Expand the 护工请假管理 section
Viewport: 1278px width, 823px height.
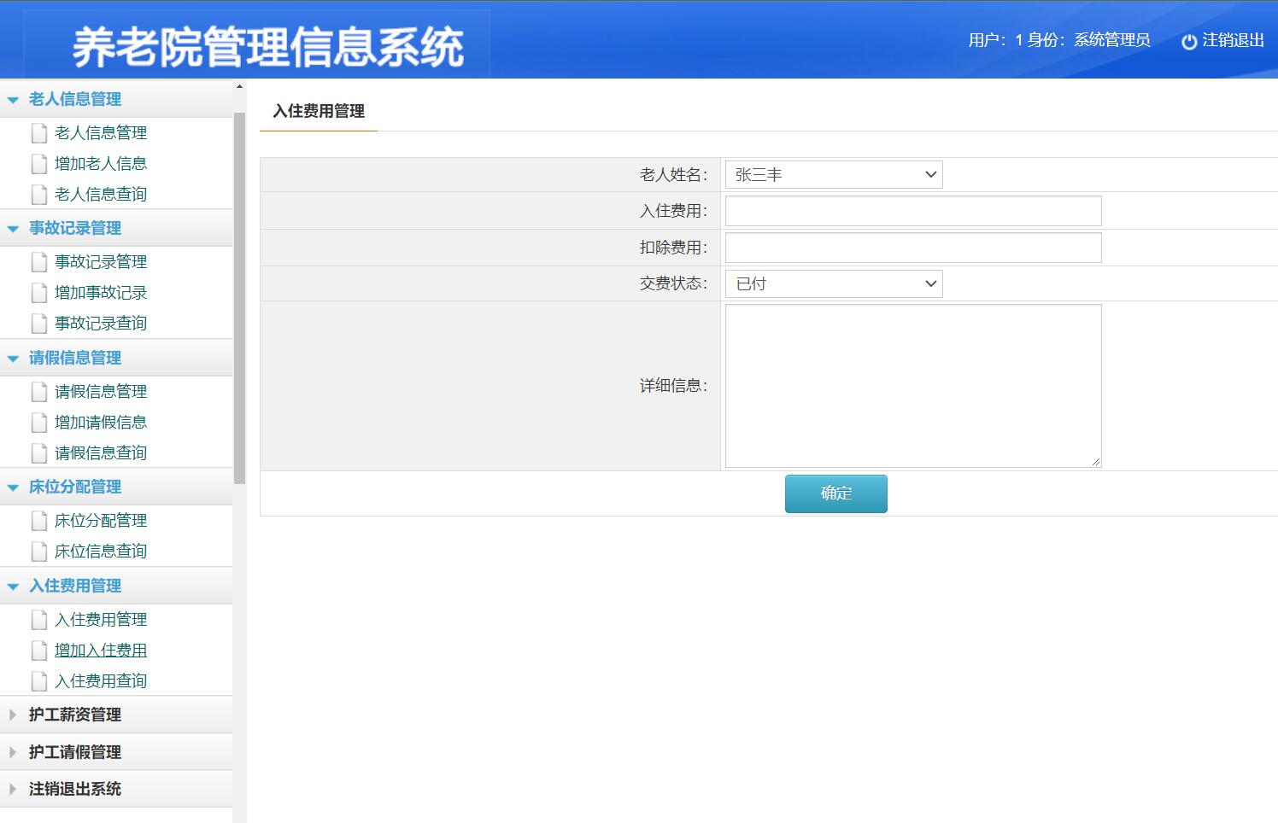pos(75,752)
